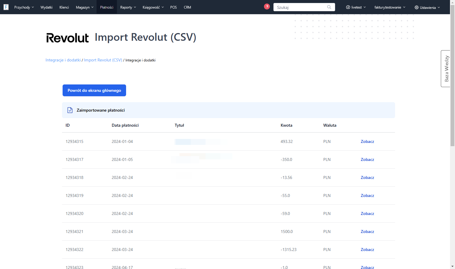Image resolution: width=455 pixels, height=269 pixels.
Task: Follow the Integracje i dodatki breadcrumb link
Action: (x=63, y=60)
